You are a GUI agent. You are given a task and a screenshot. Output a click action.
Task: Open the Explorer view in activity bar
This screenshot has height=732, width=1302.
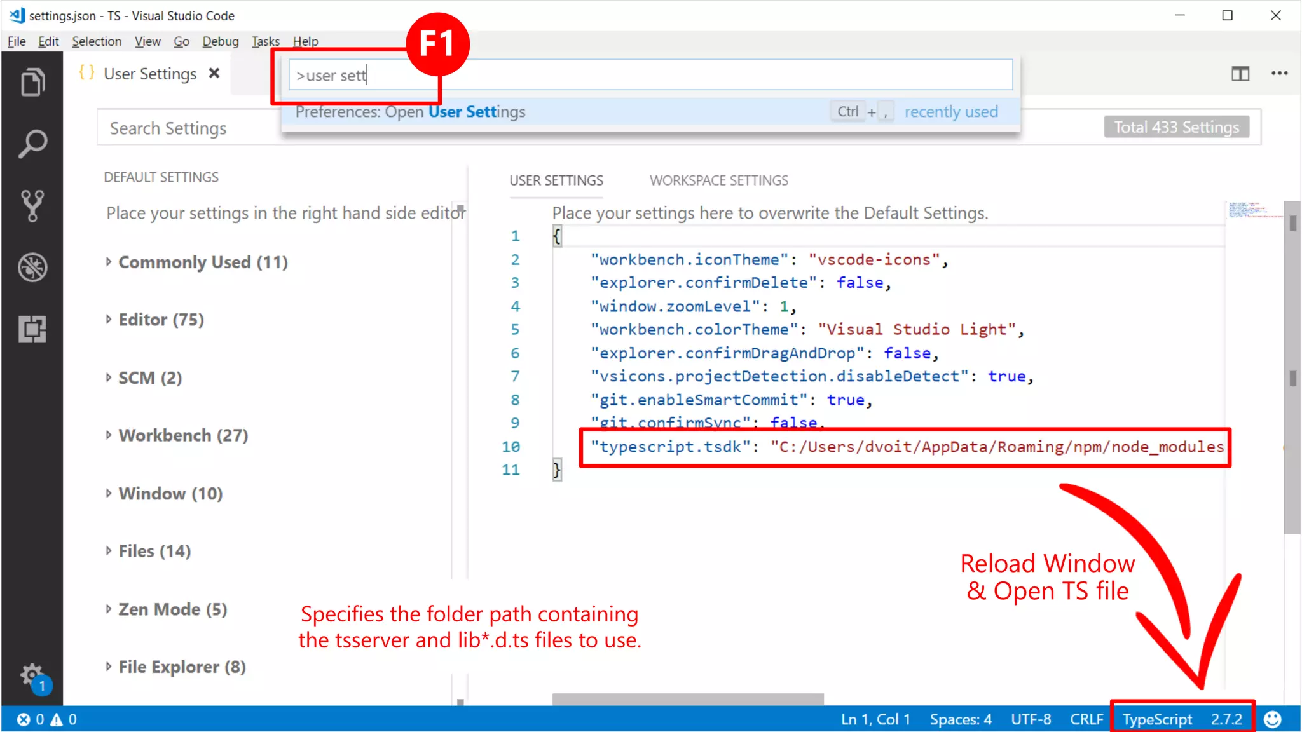click(x=32, y=83)
